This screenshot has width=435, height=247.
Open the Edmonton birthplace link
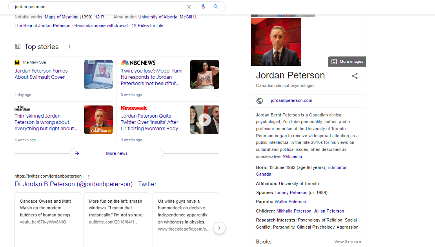337,167
